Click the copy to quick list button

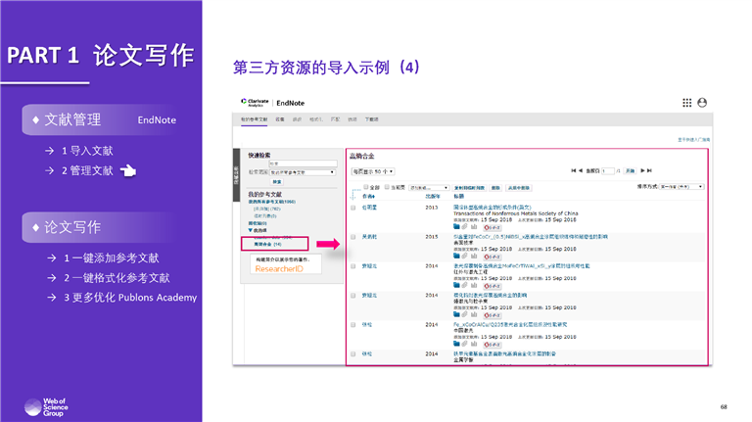click(470, 188)
